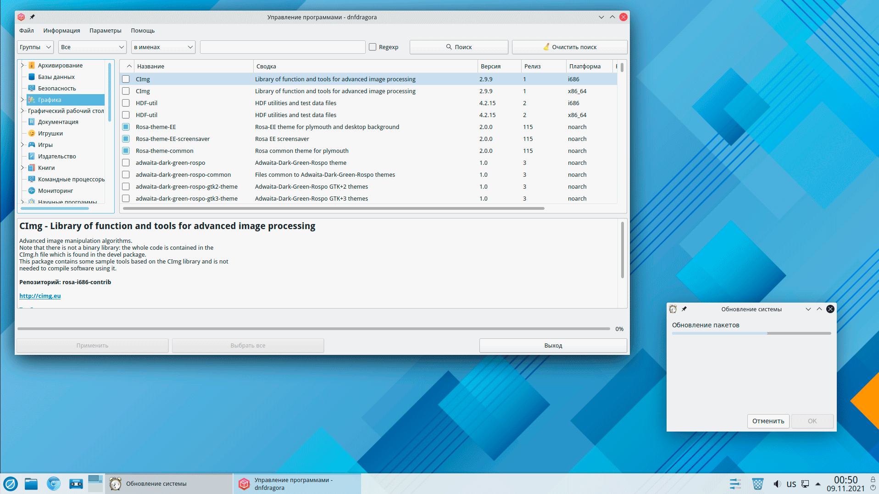The height and width of the screenshot is (494, 879).
Task: Click the Toys (Игрушки) smiley icon
Action: point(32,133)
